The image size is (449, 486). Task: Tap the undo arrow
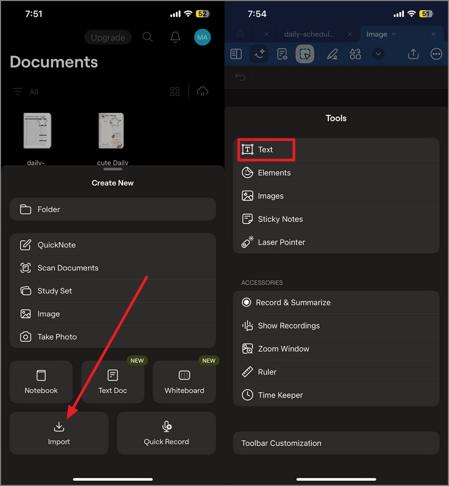(240, 76)
